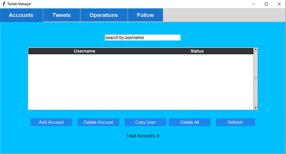This screenshot has height=154, width=286.
Task: Minimize the Twitter Manager window
Action: pyautogui.click(x=253, y=4)
